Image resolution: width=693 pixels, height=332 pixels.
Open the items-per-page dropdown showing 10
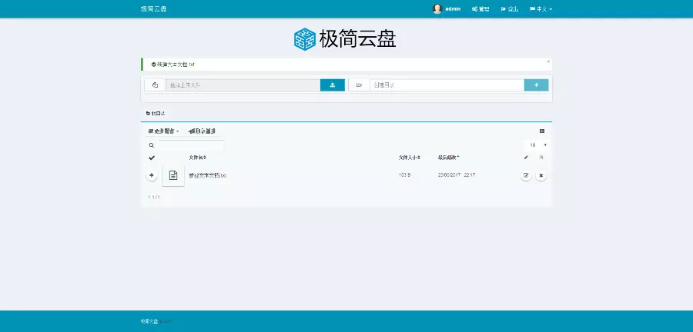537,144
